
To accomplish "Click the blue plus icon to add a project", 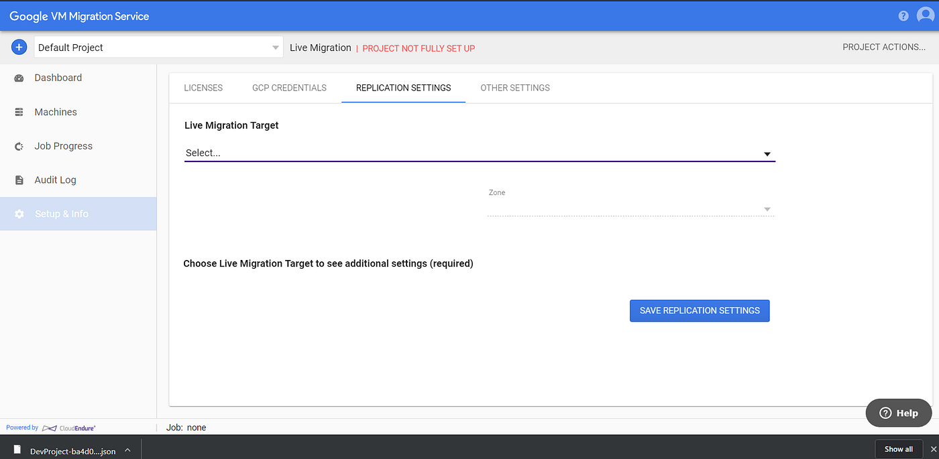I will (x=19, y=47).
